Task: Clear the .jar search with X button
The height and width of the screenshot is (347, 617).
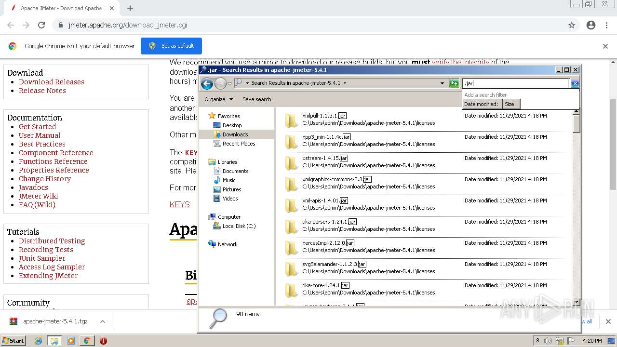Action: [x=575, y=83]
